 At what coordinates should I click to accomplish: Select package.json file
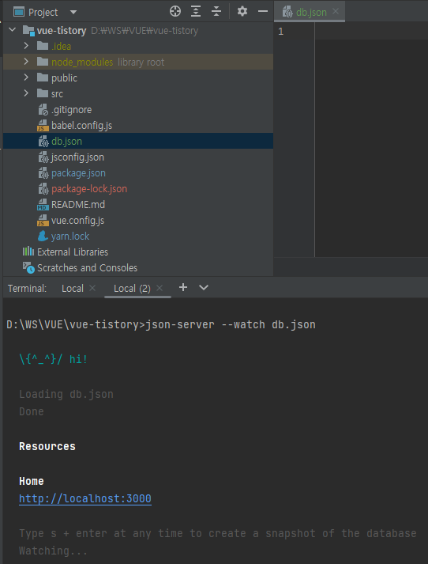(78, 173)
